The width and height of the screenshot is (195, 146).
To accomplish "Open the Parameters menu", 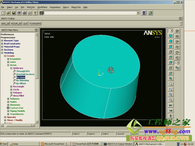I will click(x=55, y=7).
